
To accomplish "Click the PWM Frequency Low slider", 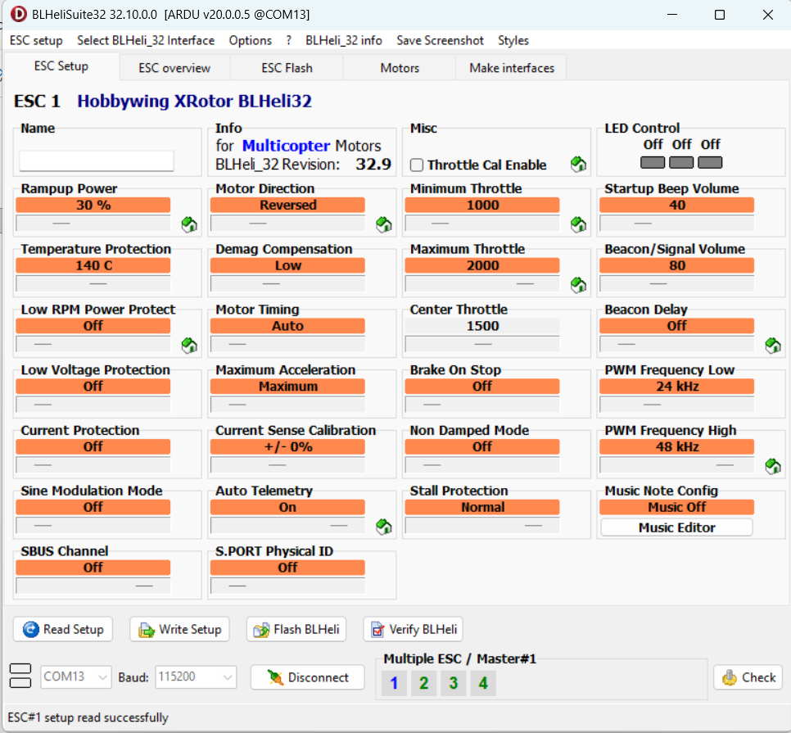I will [x=676, y=405].
